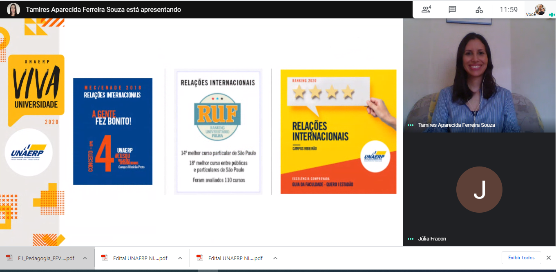Image resolution: width=556 pixels, height=272 pixels.
Task: Open the meeting chat panel
Action: [x=452, y=9]
